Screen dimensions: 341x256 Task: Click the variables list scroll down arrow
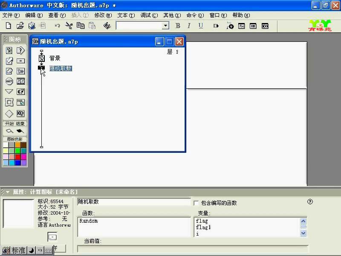[x=303, y=233]
